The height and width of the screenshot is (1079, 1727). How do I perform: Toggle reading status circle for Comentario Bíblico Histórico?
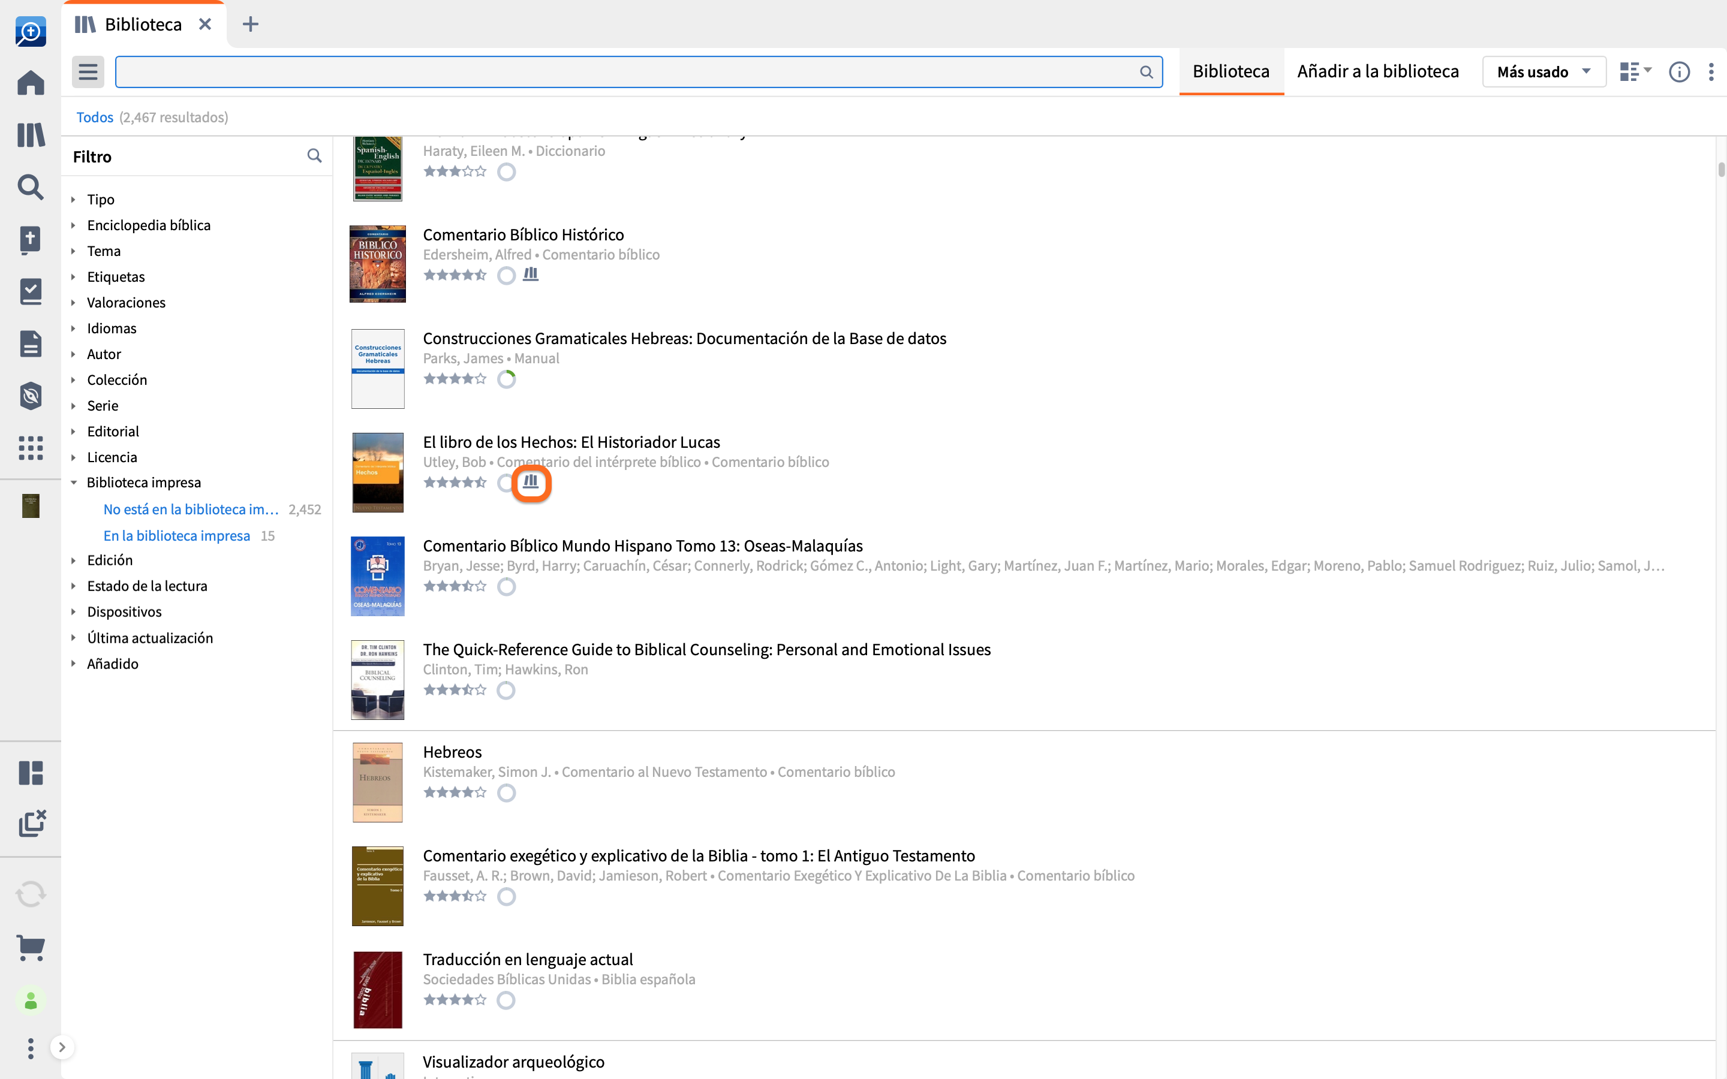click(x=506, y=276)
